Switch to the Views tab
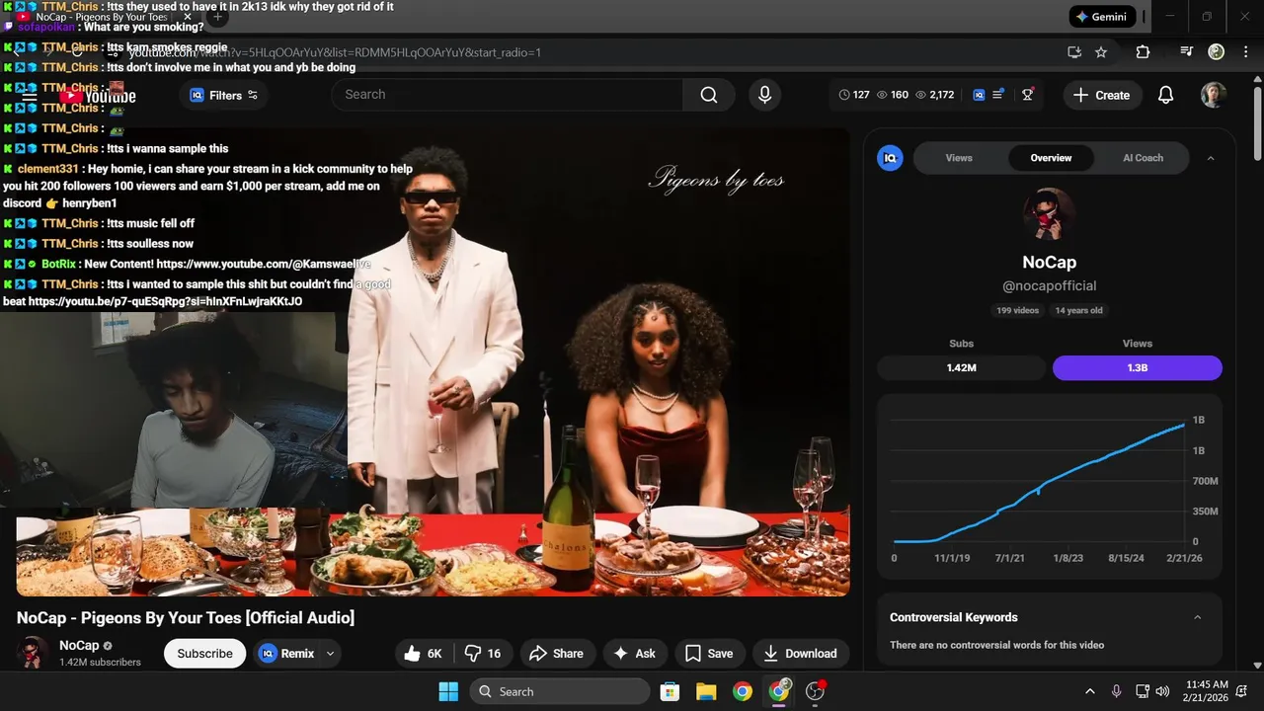Image resolution: width=1264 pixels, height=711 pixels. pos(959,158)
